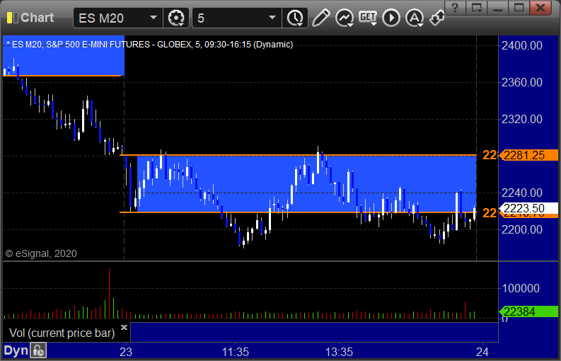Open the help question-mark button
The image size is (561, 361).
455,7
